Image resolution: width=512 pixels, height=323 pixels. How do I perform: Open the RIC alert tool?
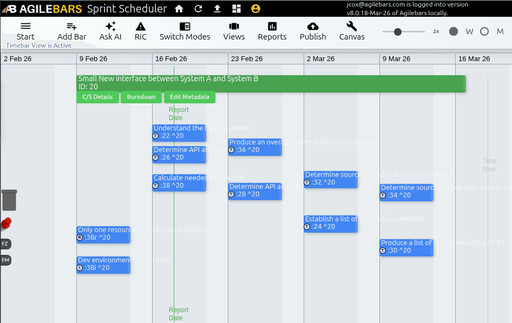coord(140,31)
